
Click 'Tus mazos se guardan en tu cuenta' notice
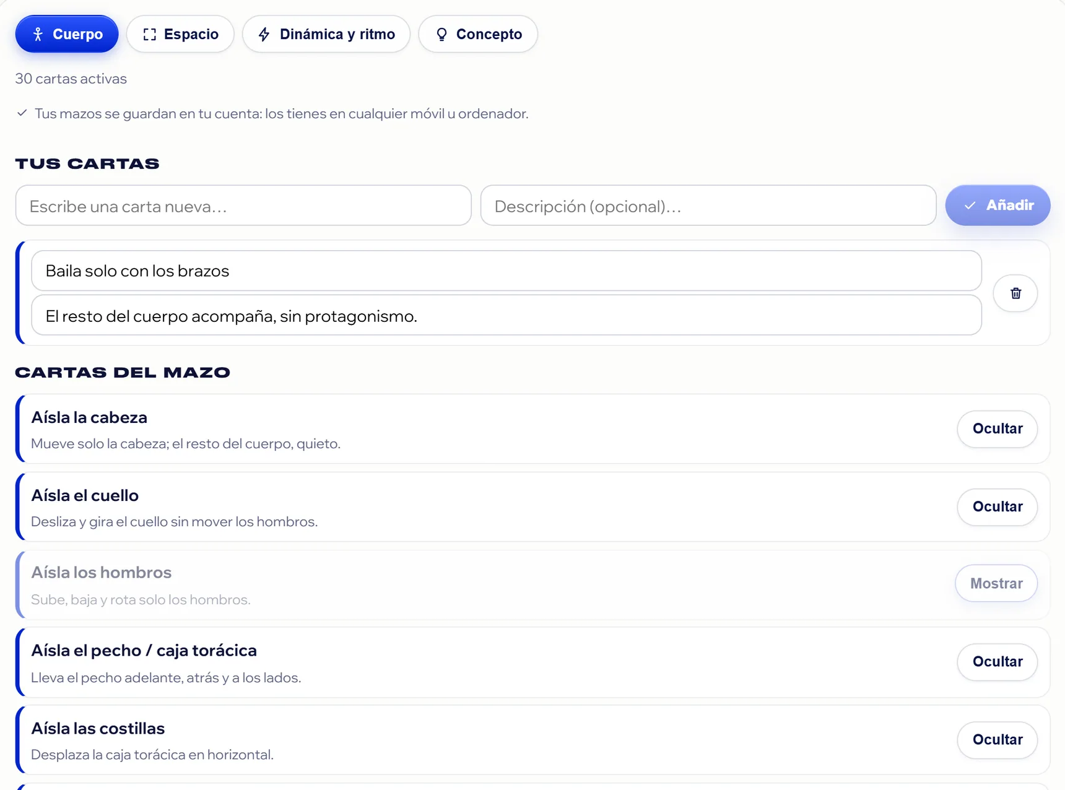(x=282, y=114)
